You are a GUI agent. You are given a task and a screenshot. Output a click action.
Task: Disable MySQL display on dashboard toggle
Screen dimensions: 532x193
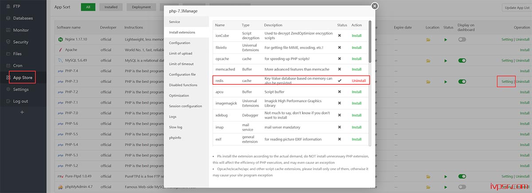tap(462, 61)
